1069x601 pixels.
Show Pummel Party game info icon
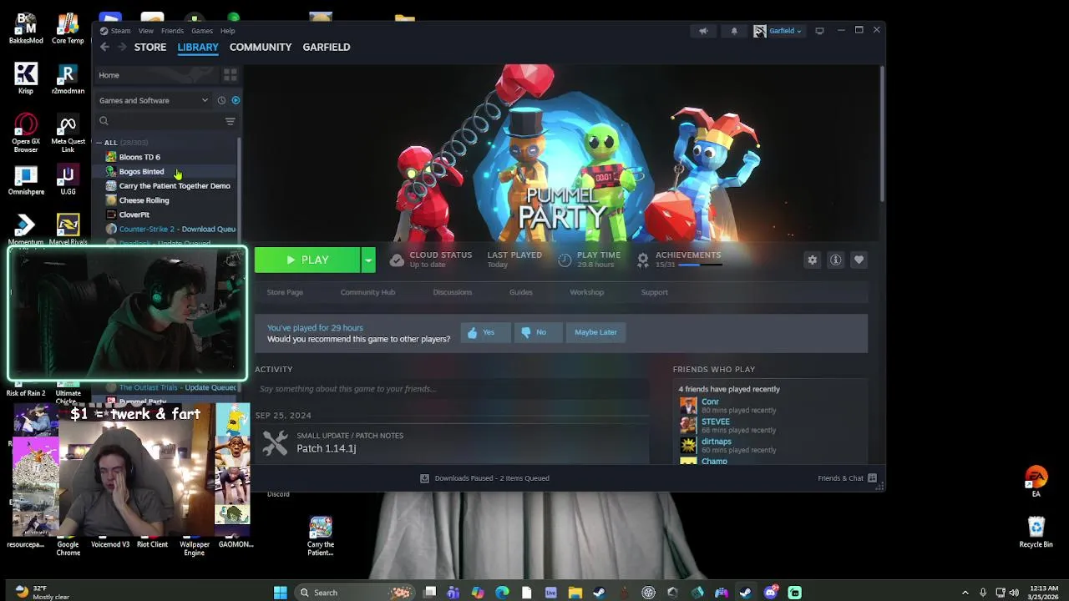[x=835, y=260]
